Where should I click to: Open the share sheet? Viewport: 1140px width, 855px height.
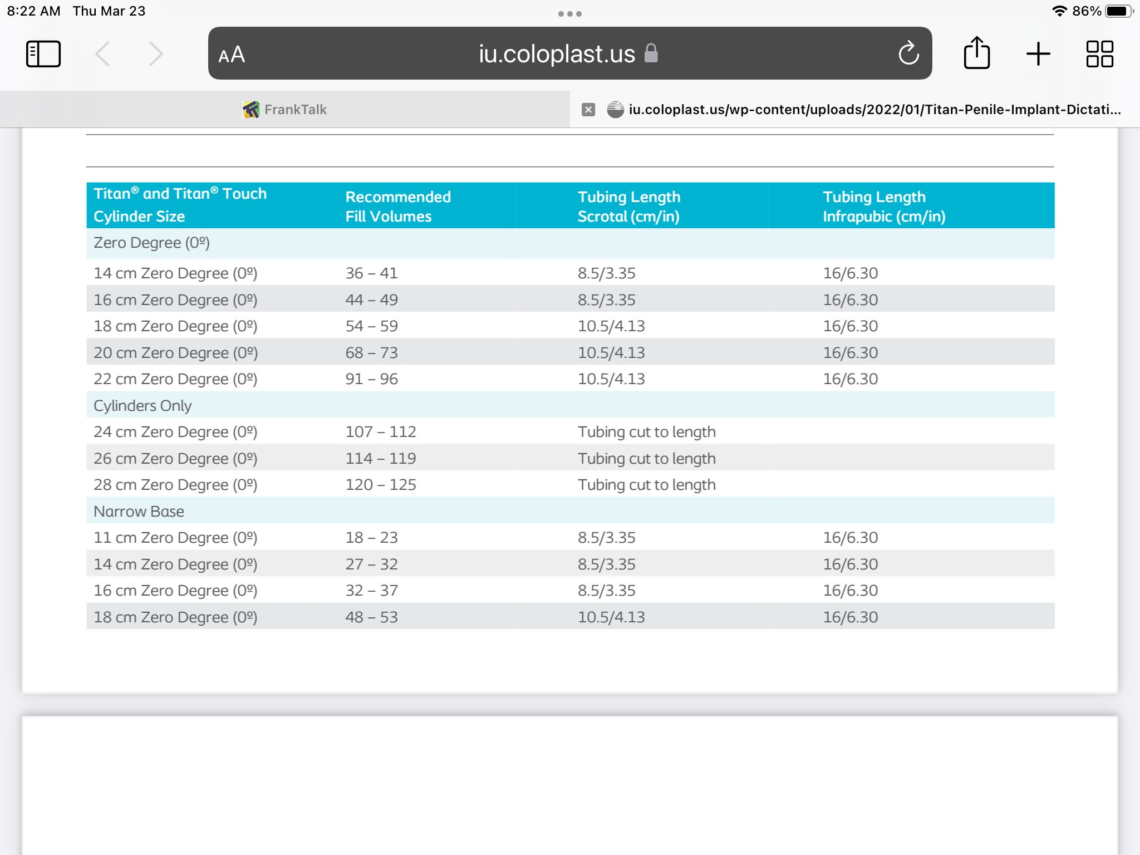coord(977,53)
